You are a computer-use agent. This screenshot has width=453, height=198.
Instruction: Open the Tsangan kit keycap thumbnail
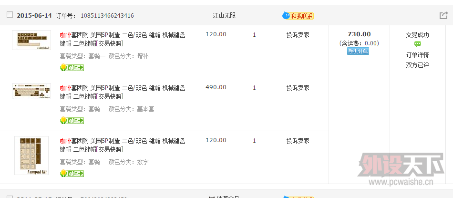pyautogui.click(x=31, y=40)
